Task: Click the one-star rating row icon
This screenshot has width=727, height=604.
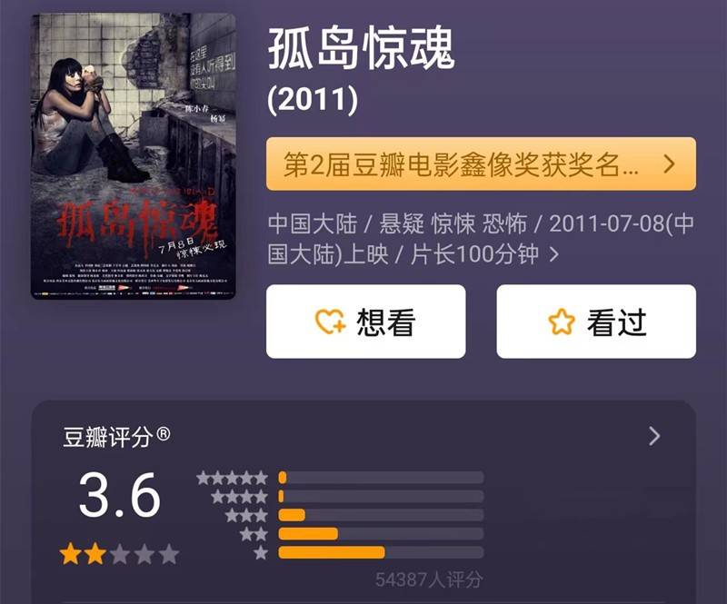Action: click(261, 552)
